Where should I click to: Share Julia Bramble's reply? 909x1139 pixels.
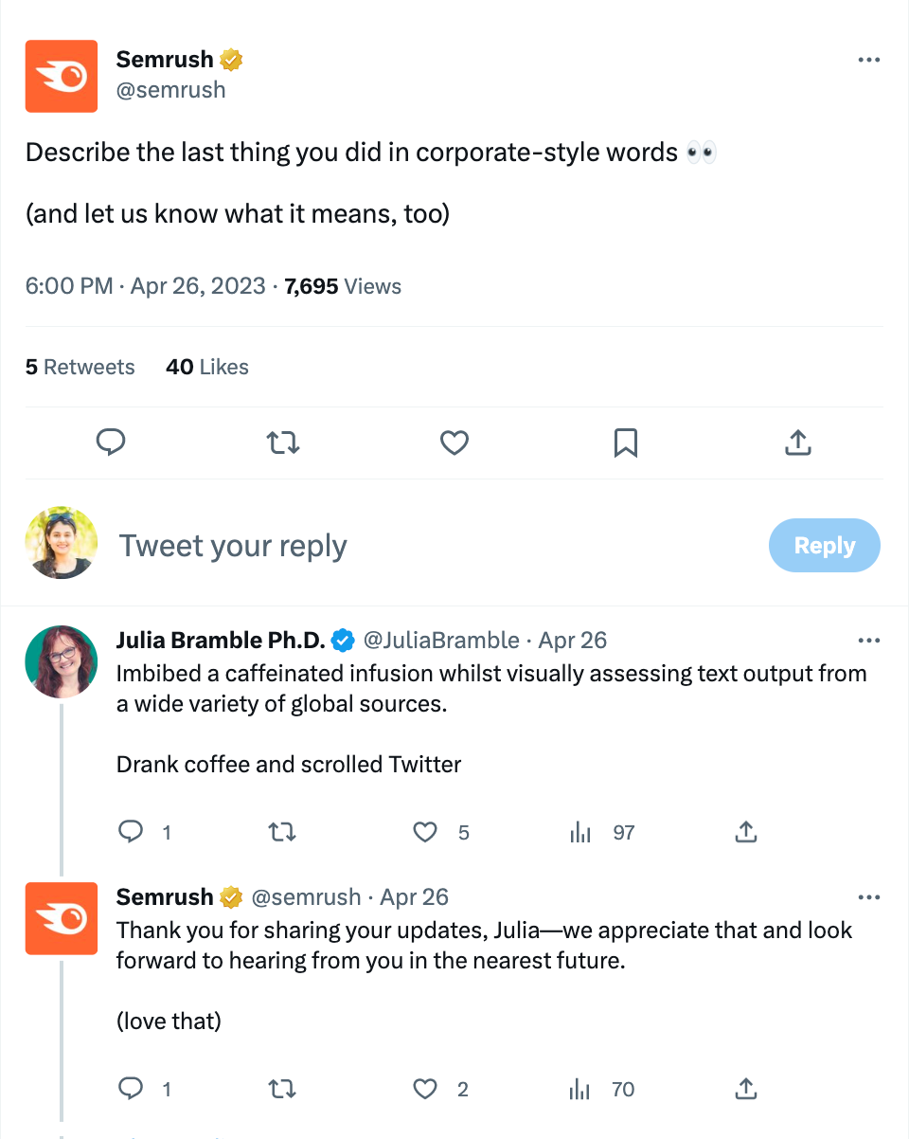coord(746,833)
